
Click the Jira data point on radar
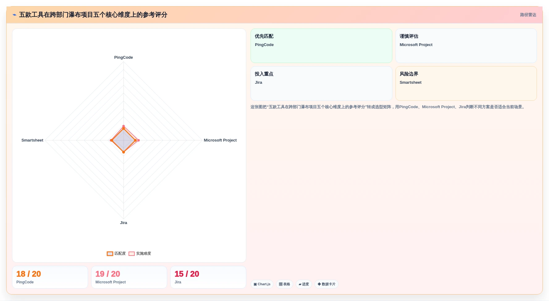click(x=124, y=152)
